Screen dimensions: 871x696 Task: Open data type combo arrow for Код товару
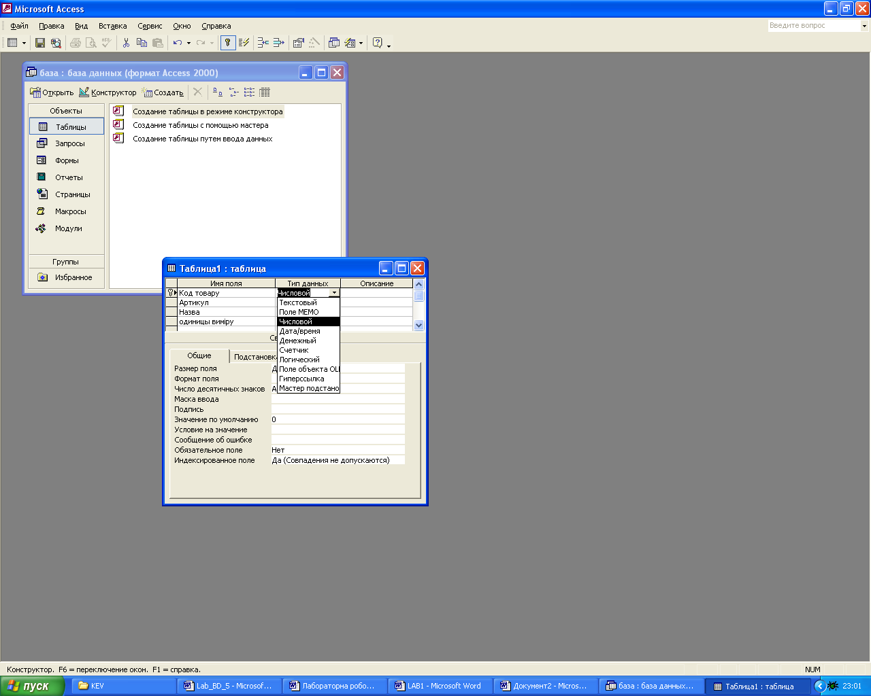(334, 293)
